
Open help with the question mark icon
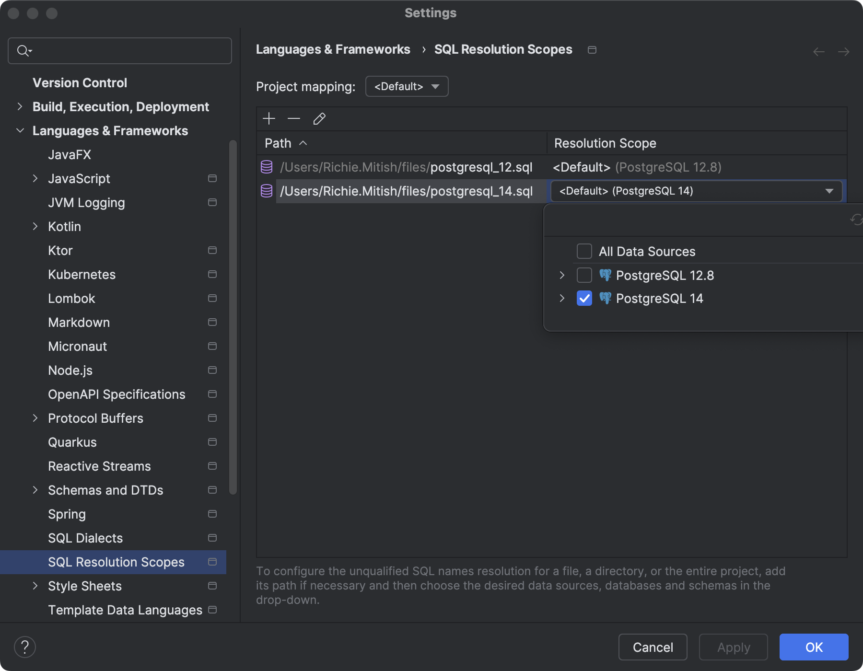click(25, 647)
